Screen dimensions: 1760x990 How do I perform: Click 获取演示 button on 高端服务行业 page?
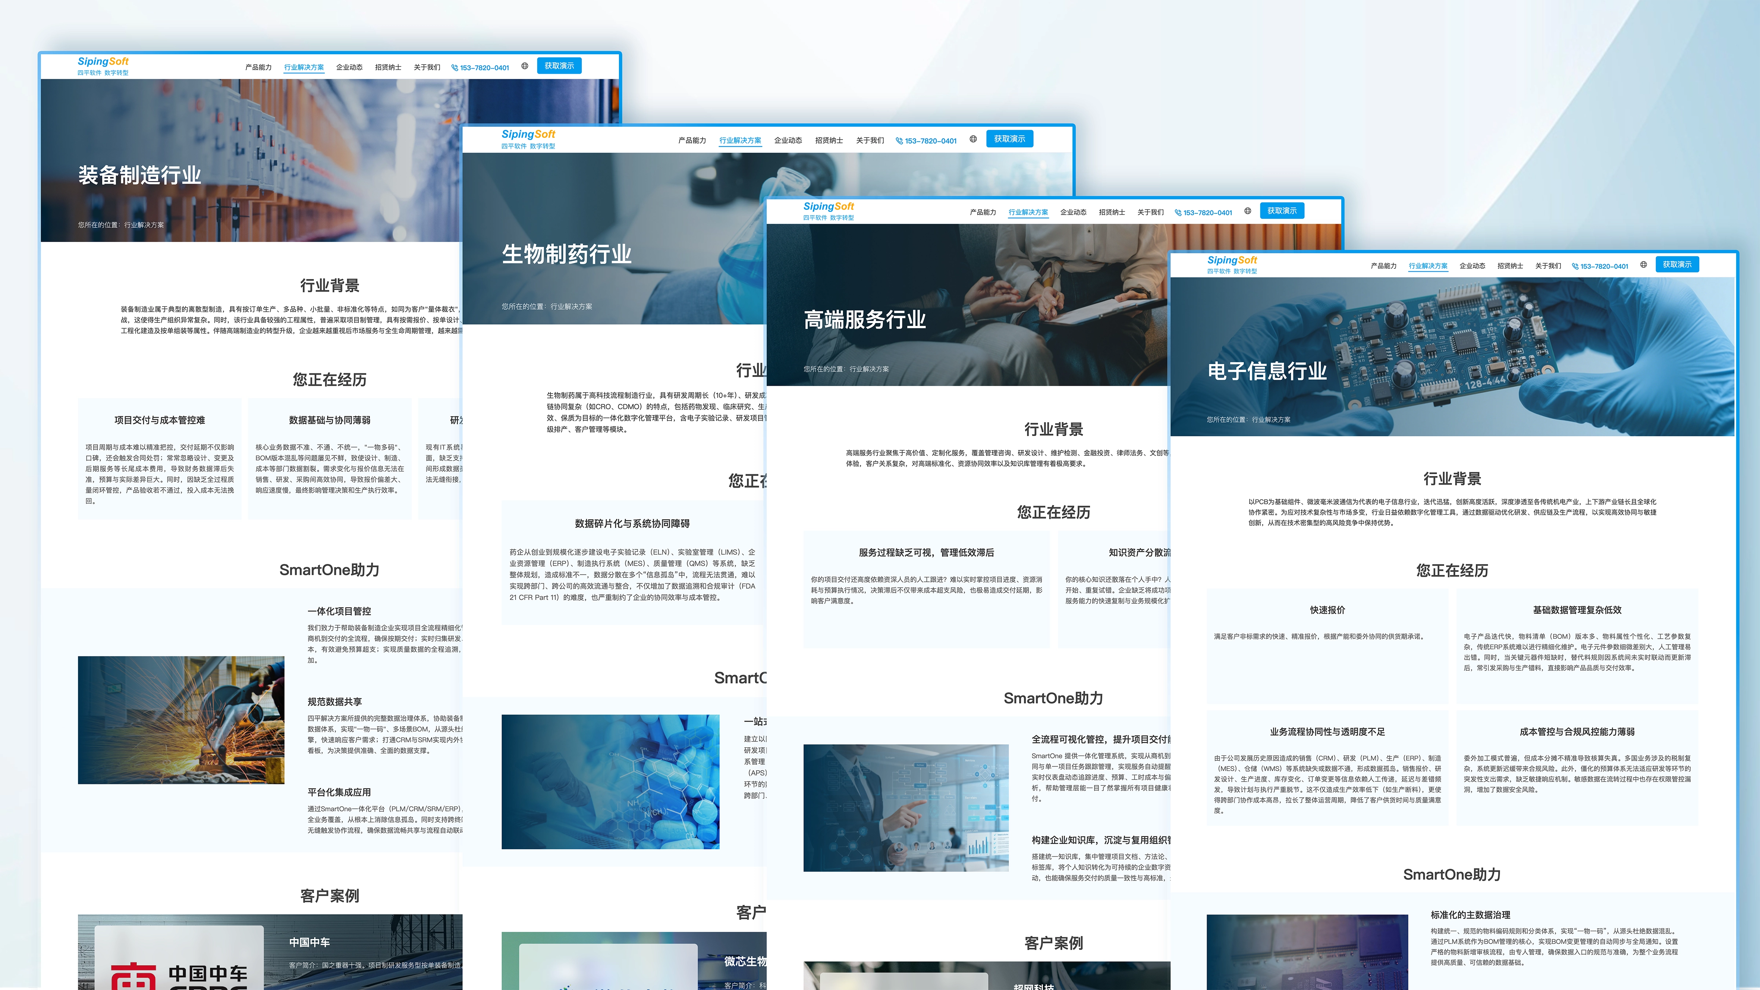(1282, 211)
